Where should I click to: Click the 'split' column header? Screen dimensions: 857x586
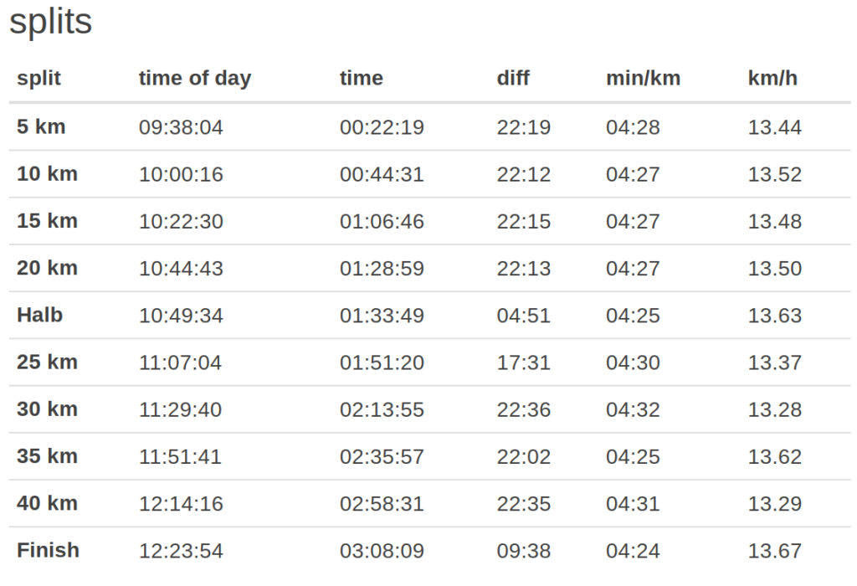tap(38, 79)
